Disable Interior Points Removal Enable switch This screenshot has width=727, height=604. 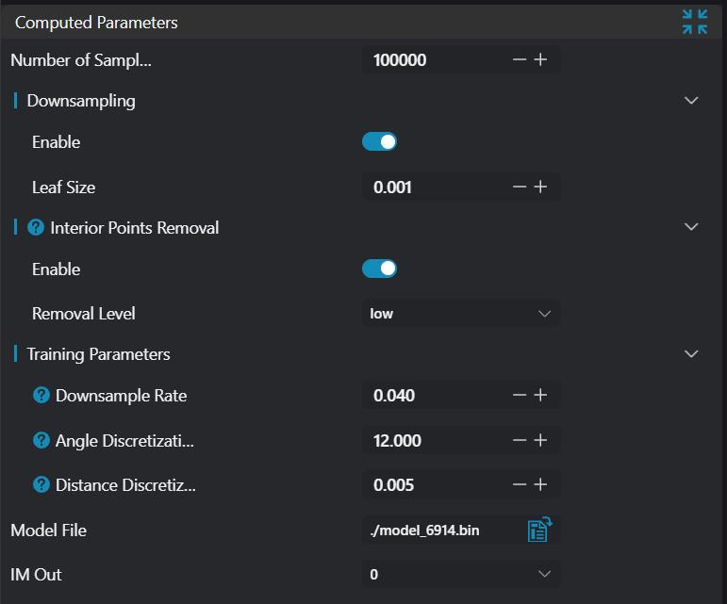pyautogui.click(x=379, y=269)
